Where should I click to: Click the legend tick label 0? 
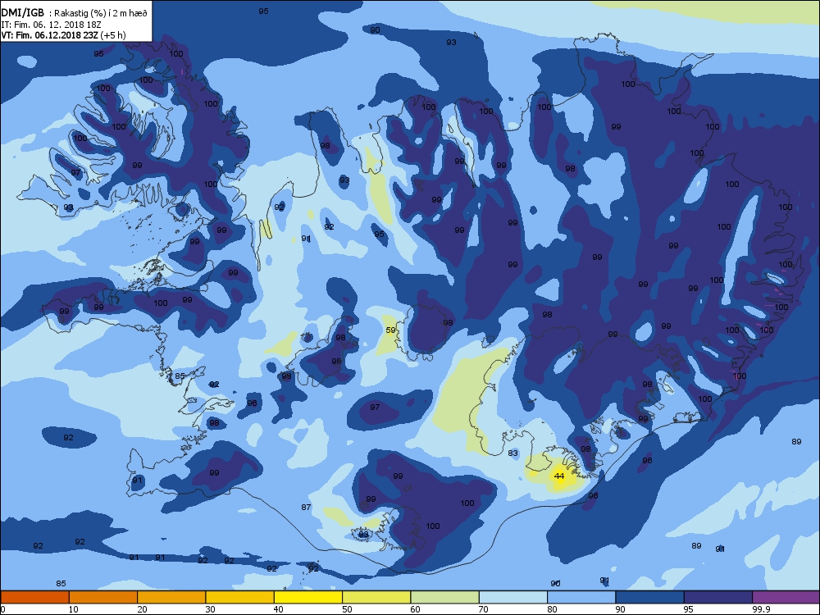[3, 609]
